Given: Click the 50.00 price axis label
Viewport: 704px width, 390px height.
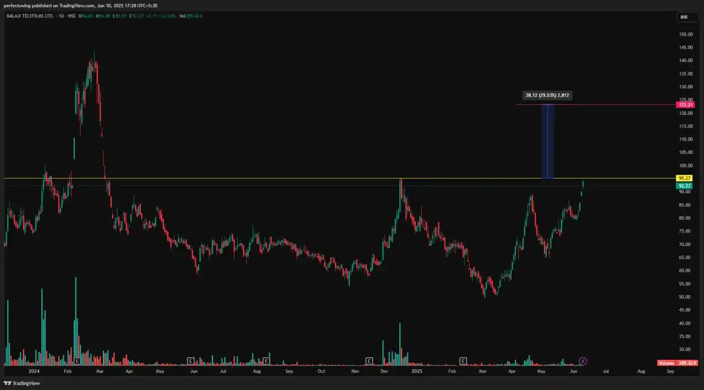Looking at the screenshot, I should 685,297.
